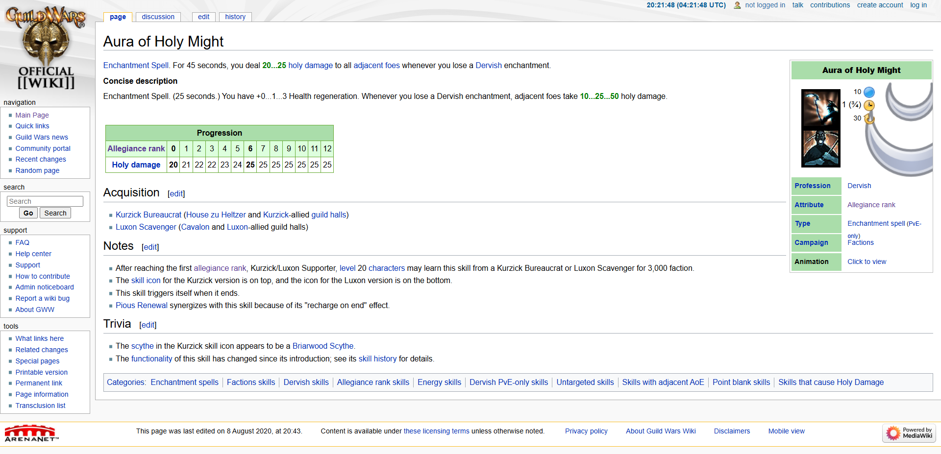Click the Guild Wars Official Wiki logo
941x454 pixels.
coord(46,48)
